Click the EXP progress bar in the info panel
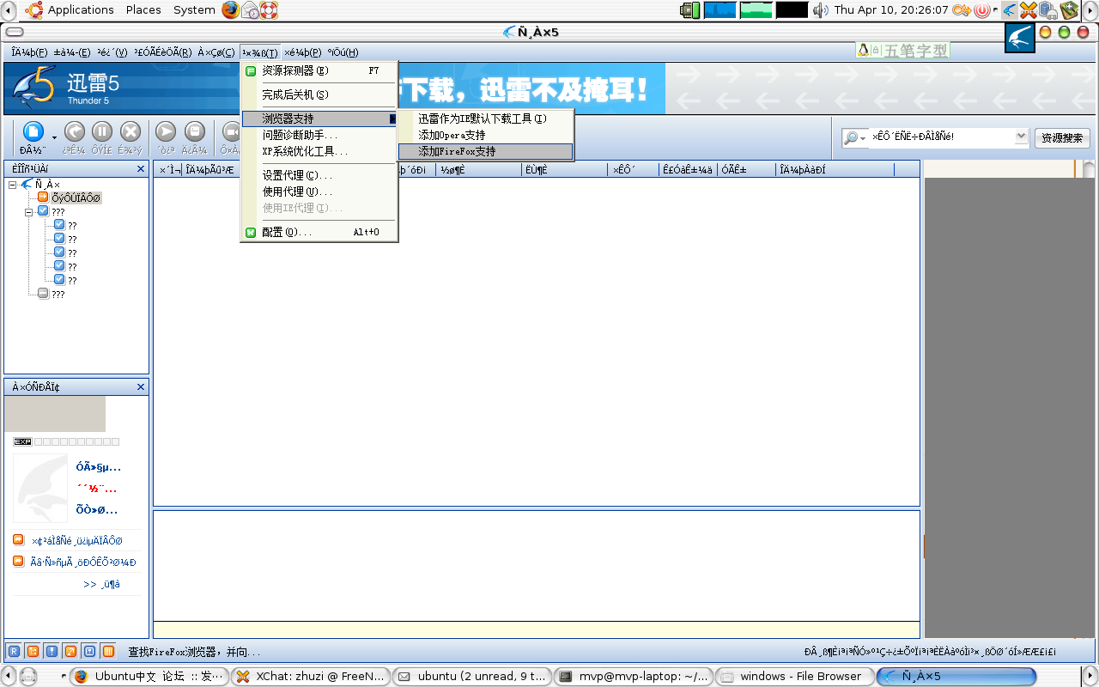This screenshot has width=1099, height=687. click(66, 441)
